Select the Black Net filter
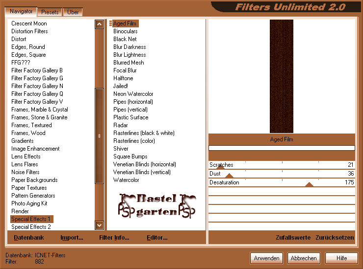Viewport: 363px width, 269px height. [125, 39]
